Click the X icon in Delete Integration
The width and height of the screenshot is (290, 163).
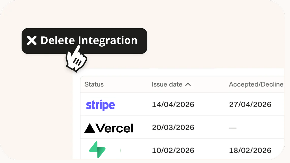(32, 40)
